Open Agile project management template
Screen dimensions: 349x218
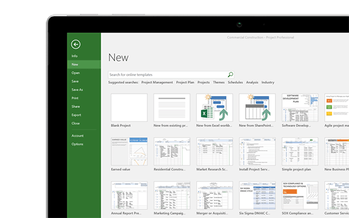pos(336,107)
